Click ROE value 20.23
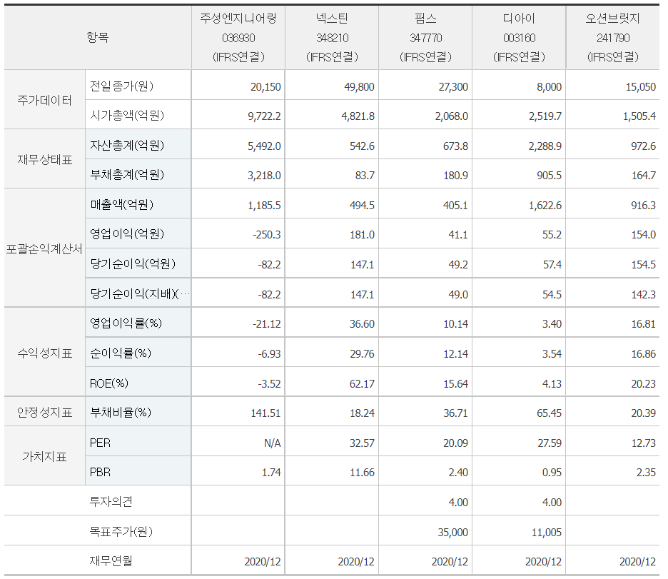Screen dimensions: 668x579 [643, 384]
